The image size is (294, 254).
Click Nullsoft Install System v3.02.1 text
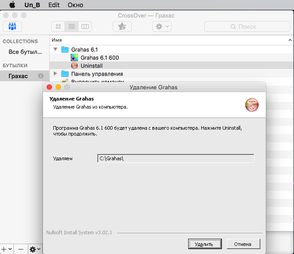[79, 232]
